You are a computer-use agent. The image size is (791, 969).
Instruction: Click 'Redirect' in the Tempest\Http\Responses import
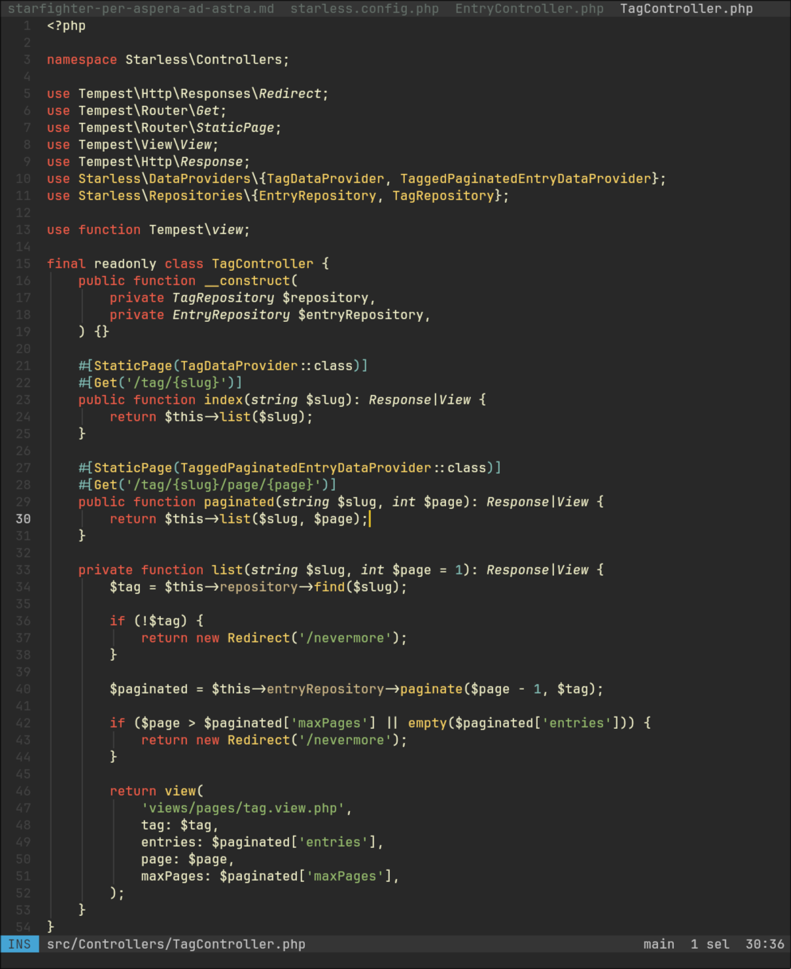point(290,94)
